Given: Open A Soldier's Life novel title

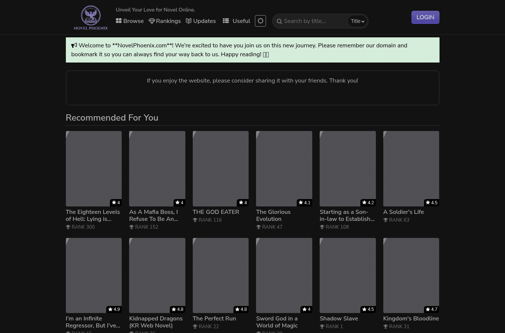Looking at the screenshot, I should (x=404, y=212).
